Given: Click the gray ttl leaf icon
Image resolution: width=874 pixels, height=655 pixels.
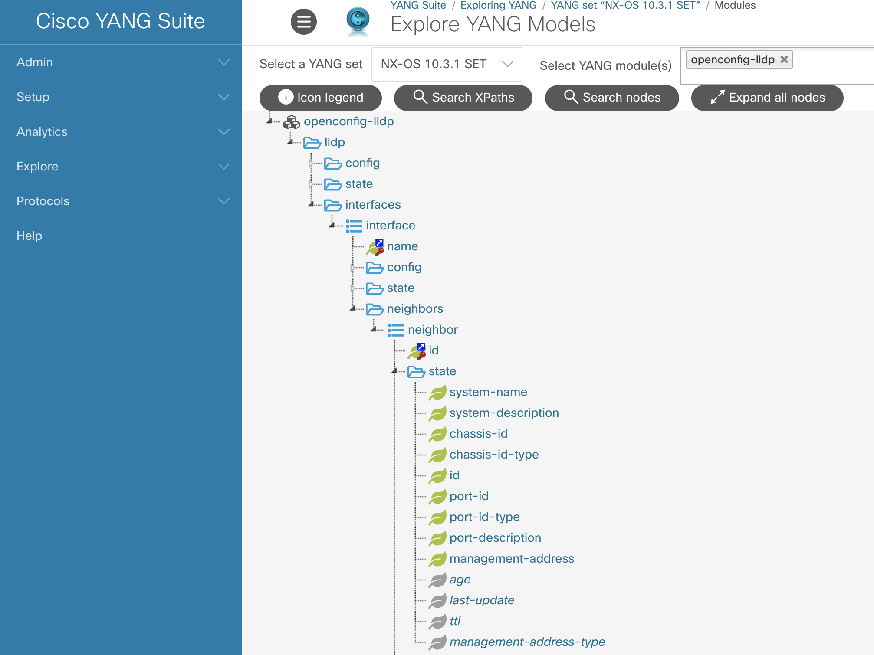Looking at the screenshot, I should pos(437,622).
